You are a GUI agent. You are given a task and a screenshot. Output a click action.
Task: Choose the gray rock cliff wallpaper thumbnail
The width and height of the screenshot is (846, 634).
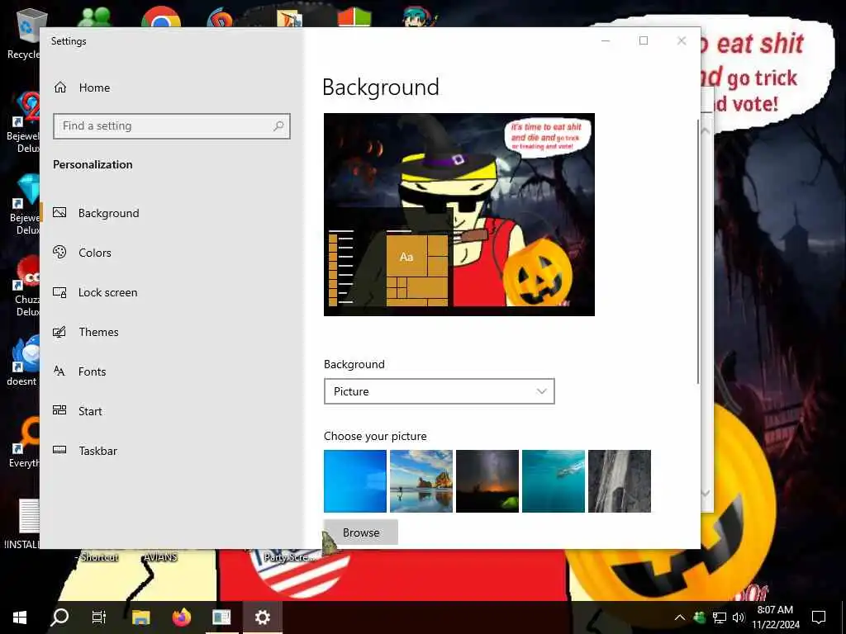pyautogui.click(x=620, y=481)
